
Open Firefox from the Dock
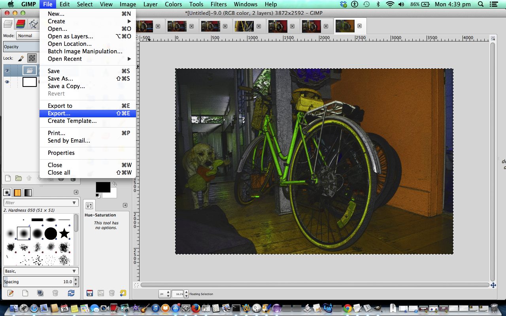[196, 308]
